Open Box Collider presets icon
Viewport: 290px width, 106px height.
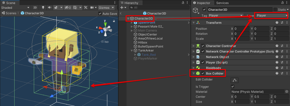point(282,73)
